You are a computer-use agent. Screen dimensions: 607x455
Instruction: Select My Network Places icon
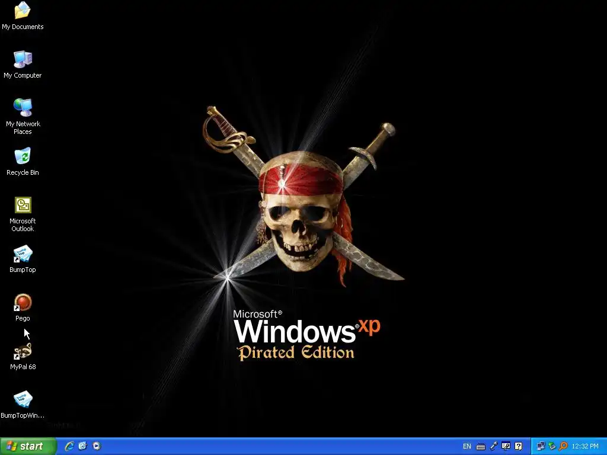[23, 116]
